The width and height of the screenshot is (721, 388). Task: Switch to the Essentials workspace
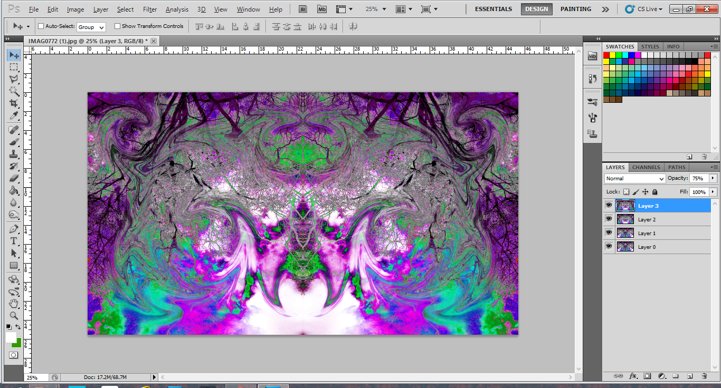494,9
